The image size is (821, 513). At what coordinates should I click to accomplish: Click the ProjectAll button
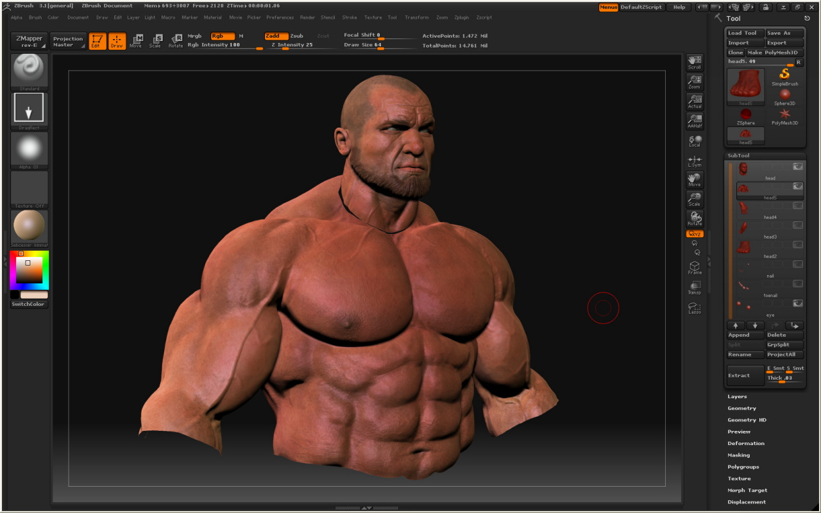pos(784,355)
